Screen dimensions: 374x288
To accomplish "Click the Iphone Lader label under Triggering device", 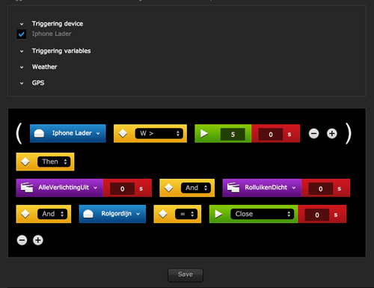I will click(52, 34).
